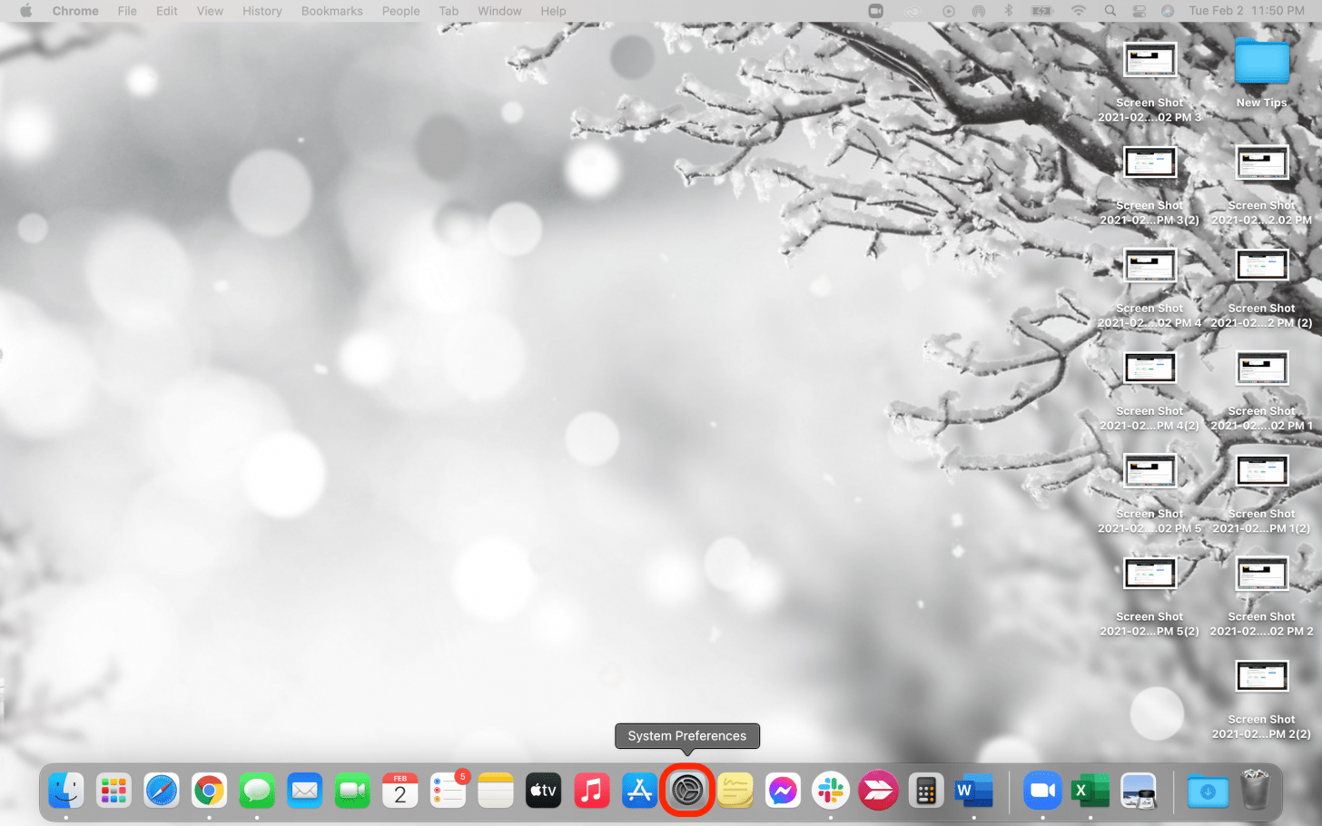
Task: Launch Slack from the Dock
Action: pyautogui.click(x=830, y=791)
